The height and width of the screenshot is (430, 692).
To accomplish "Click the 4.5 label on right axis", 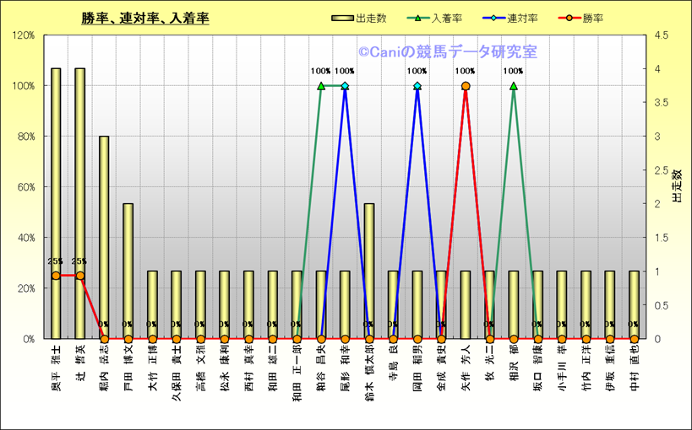I will point(658,35).
